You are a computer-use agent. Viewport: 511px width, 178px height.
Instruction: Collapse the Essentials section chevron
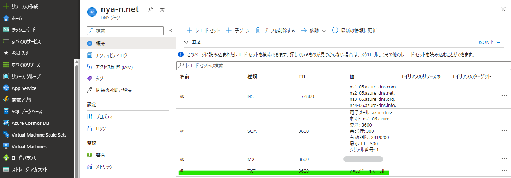point(186,43)
